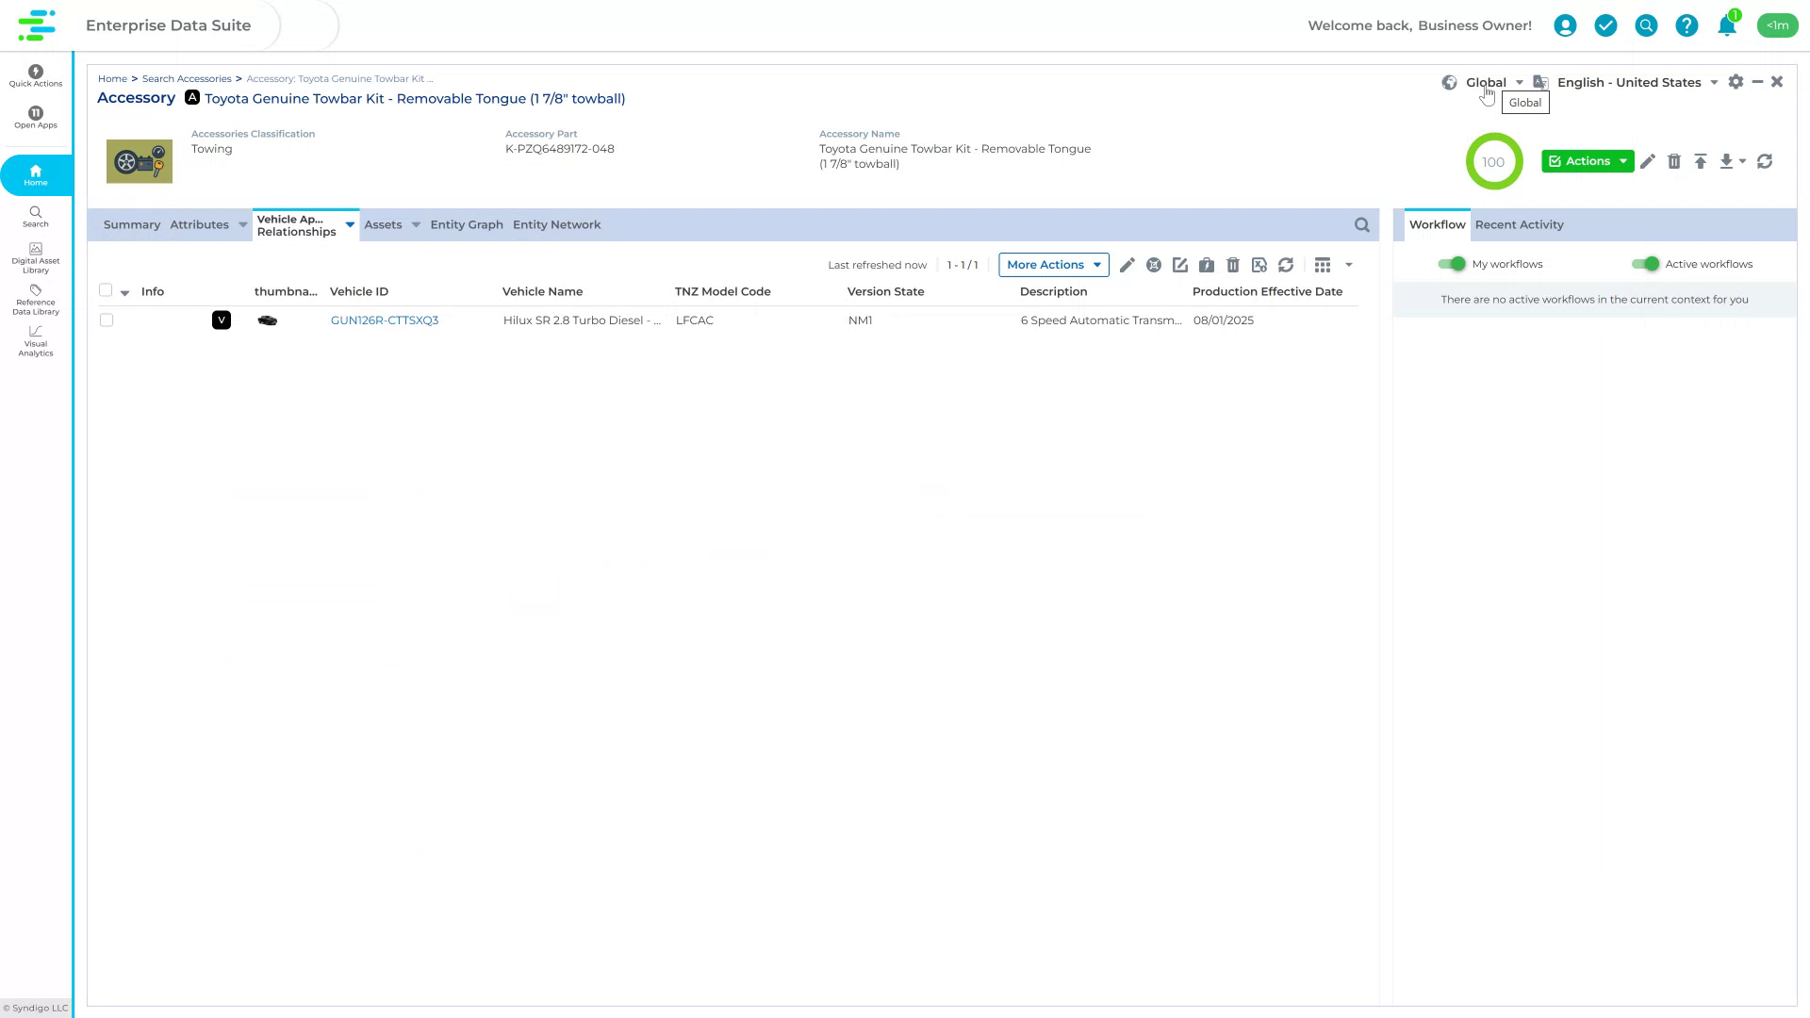Screen dimensions: 1810x1018
Task: Open the Entity Graph tab
Action: click(x=466, y=224)
